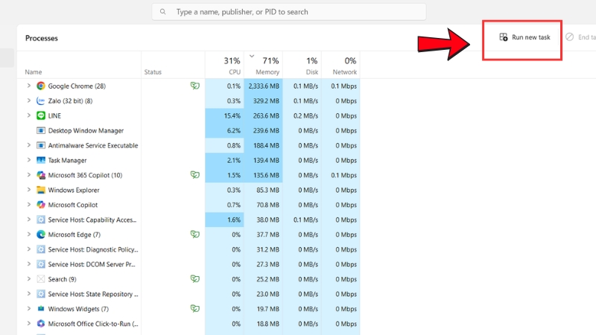
Task: Expand the Google Chrome (28) process group
Action: point(28,86)
